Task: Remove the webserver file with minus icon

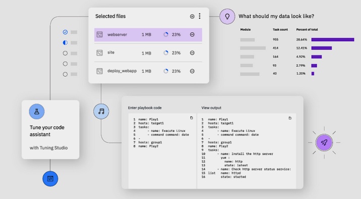Action: click(x=192, y=34)
